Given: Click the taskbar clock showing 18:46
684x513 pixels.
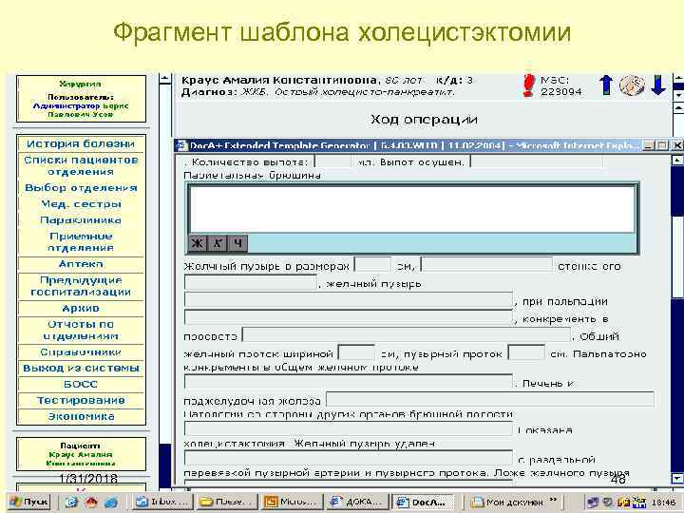Looking at the screenshot, I should [663, 503].
